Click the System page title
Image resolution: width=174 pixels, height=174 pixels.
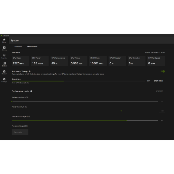(15, 41)
